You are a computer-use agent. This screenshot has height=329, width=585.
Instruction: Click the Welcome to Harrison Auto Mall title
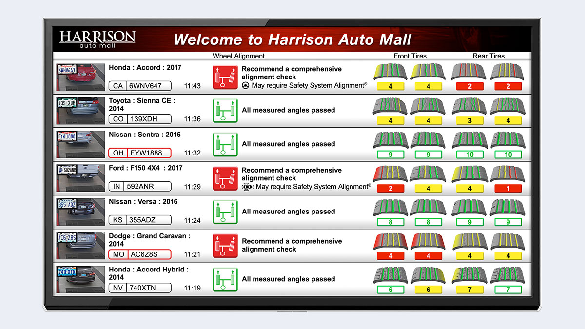coord(292,39)
